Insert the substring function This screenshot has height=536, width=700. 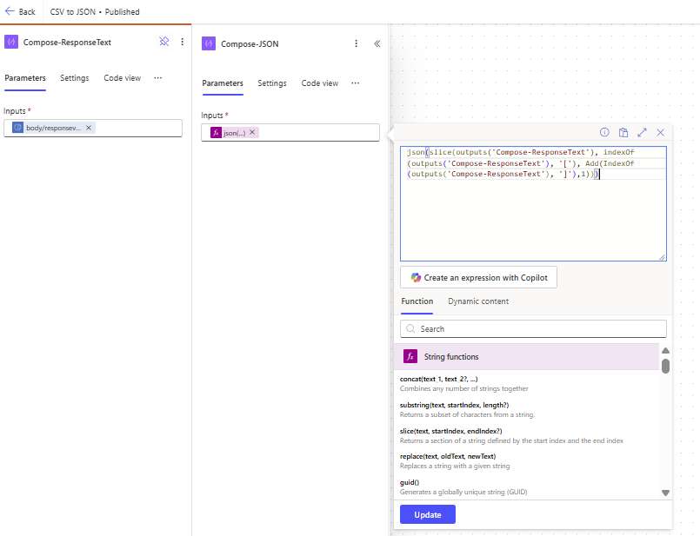[x=467, y=409]
